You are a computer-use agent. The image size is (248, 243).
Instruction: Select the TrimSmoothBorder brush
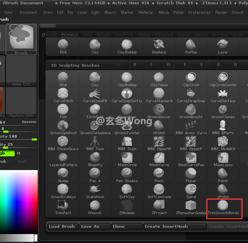click(x=223, y=208)
